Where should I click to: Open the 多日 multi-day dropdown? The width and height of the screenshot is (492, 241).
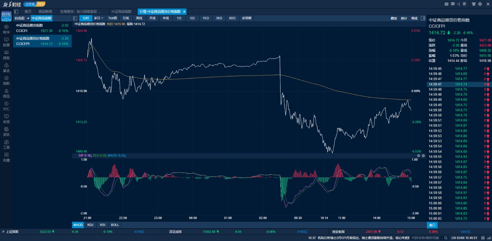tap(98, 18)
